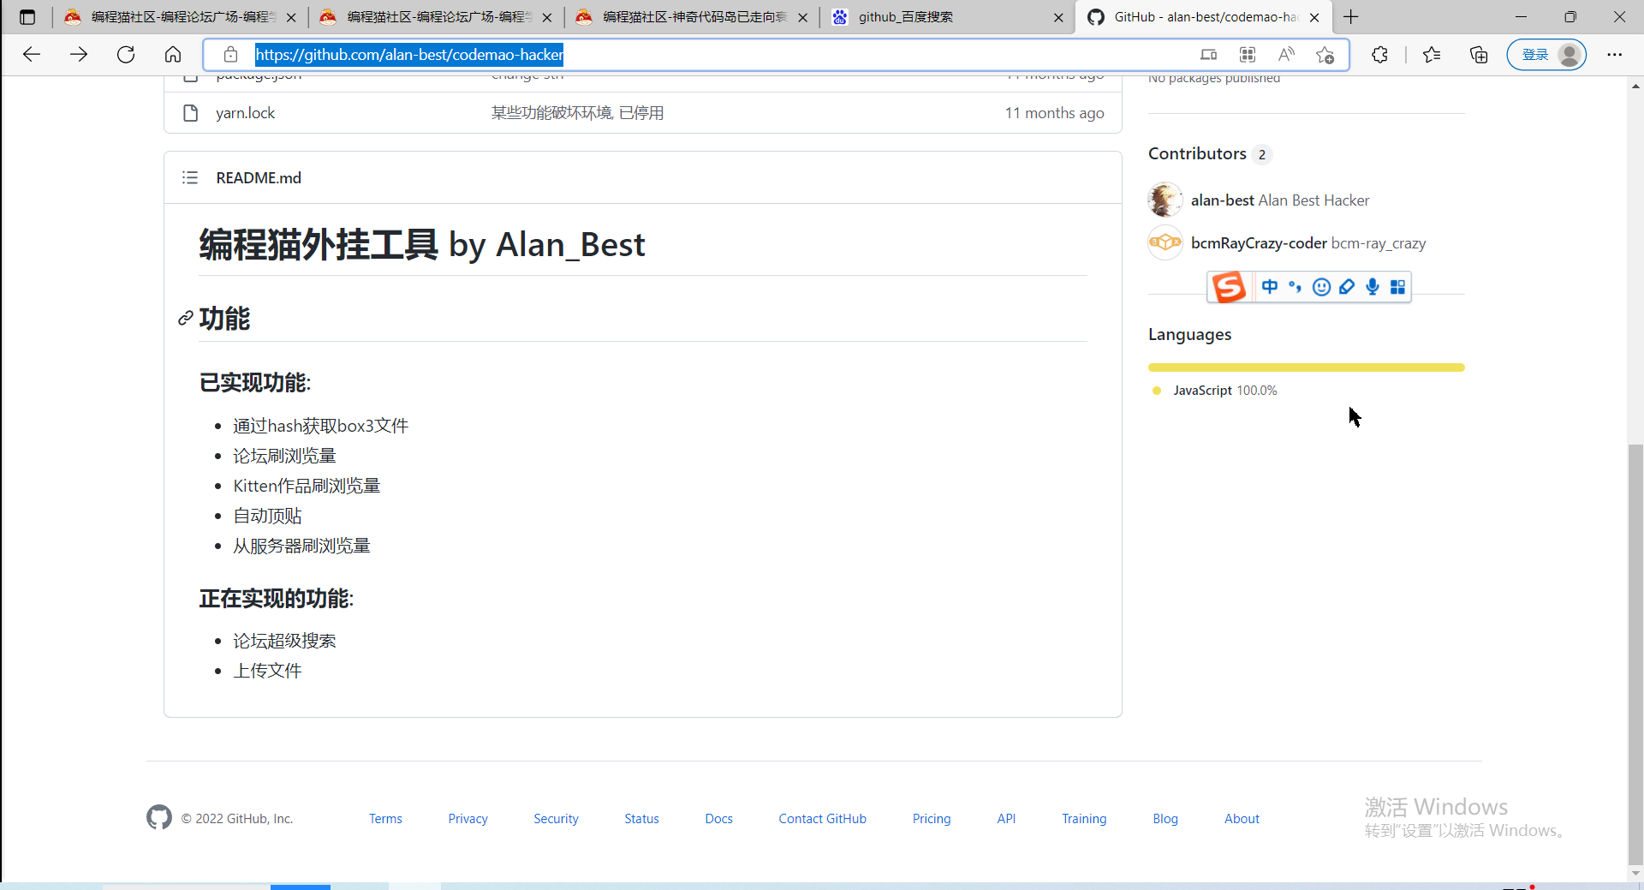Click the page vertical scrollbar thumb
Viewport: 1644px width, 890px height.
pos(1635,654)
